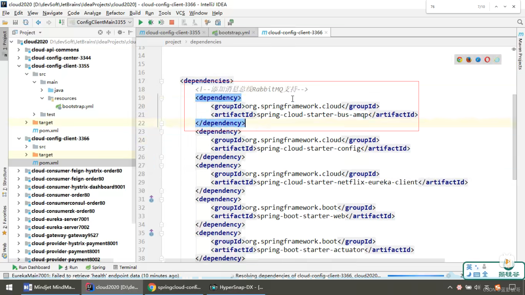525x295 pixels.
Task: Open the run configuration dropdown ConfigClientMain3355
Action: (x=100, y=22)
